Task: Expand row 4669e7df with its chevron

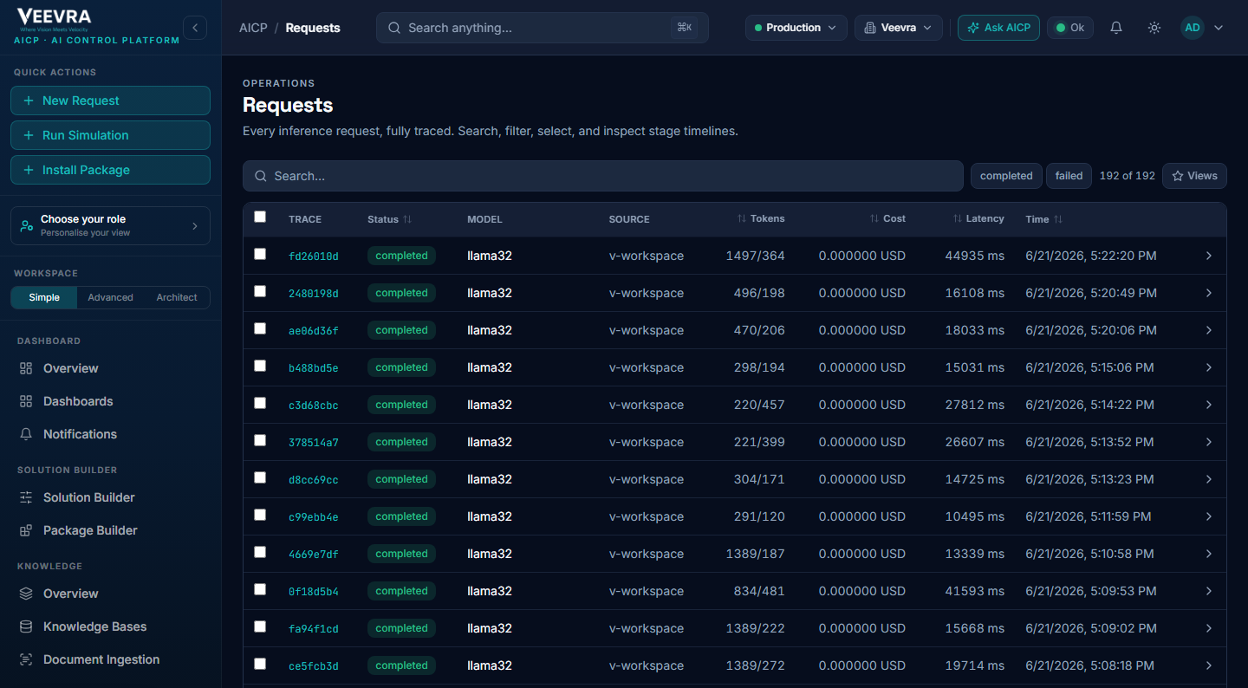Action: click(x=1209, y=554)
